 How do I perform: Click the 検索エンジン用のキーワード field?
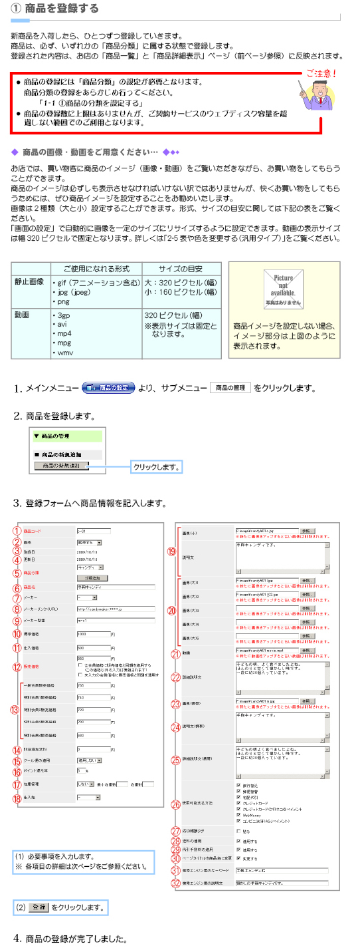[282, 870]
